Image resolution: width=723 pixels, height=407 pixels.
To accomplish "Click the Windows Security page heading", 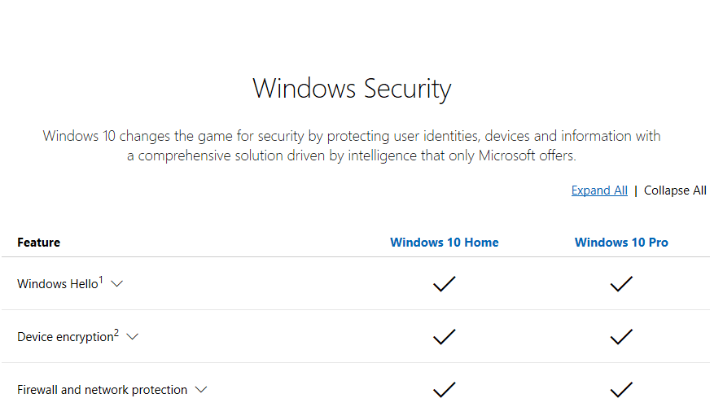I will click(x=352, y=89).
